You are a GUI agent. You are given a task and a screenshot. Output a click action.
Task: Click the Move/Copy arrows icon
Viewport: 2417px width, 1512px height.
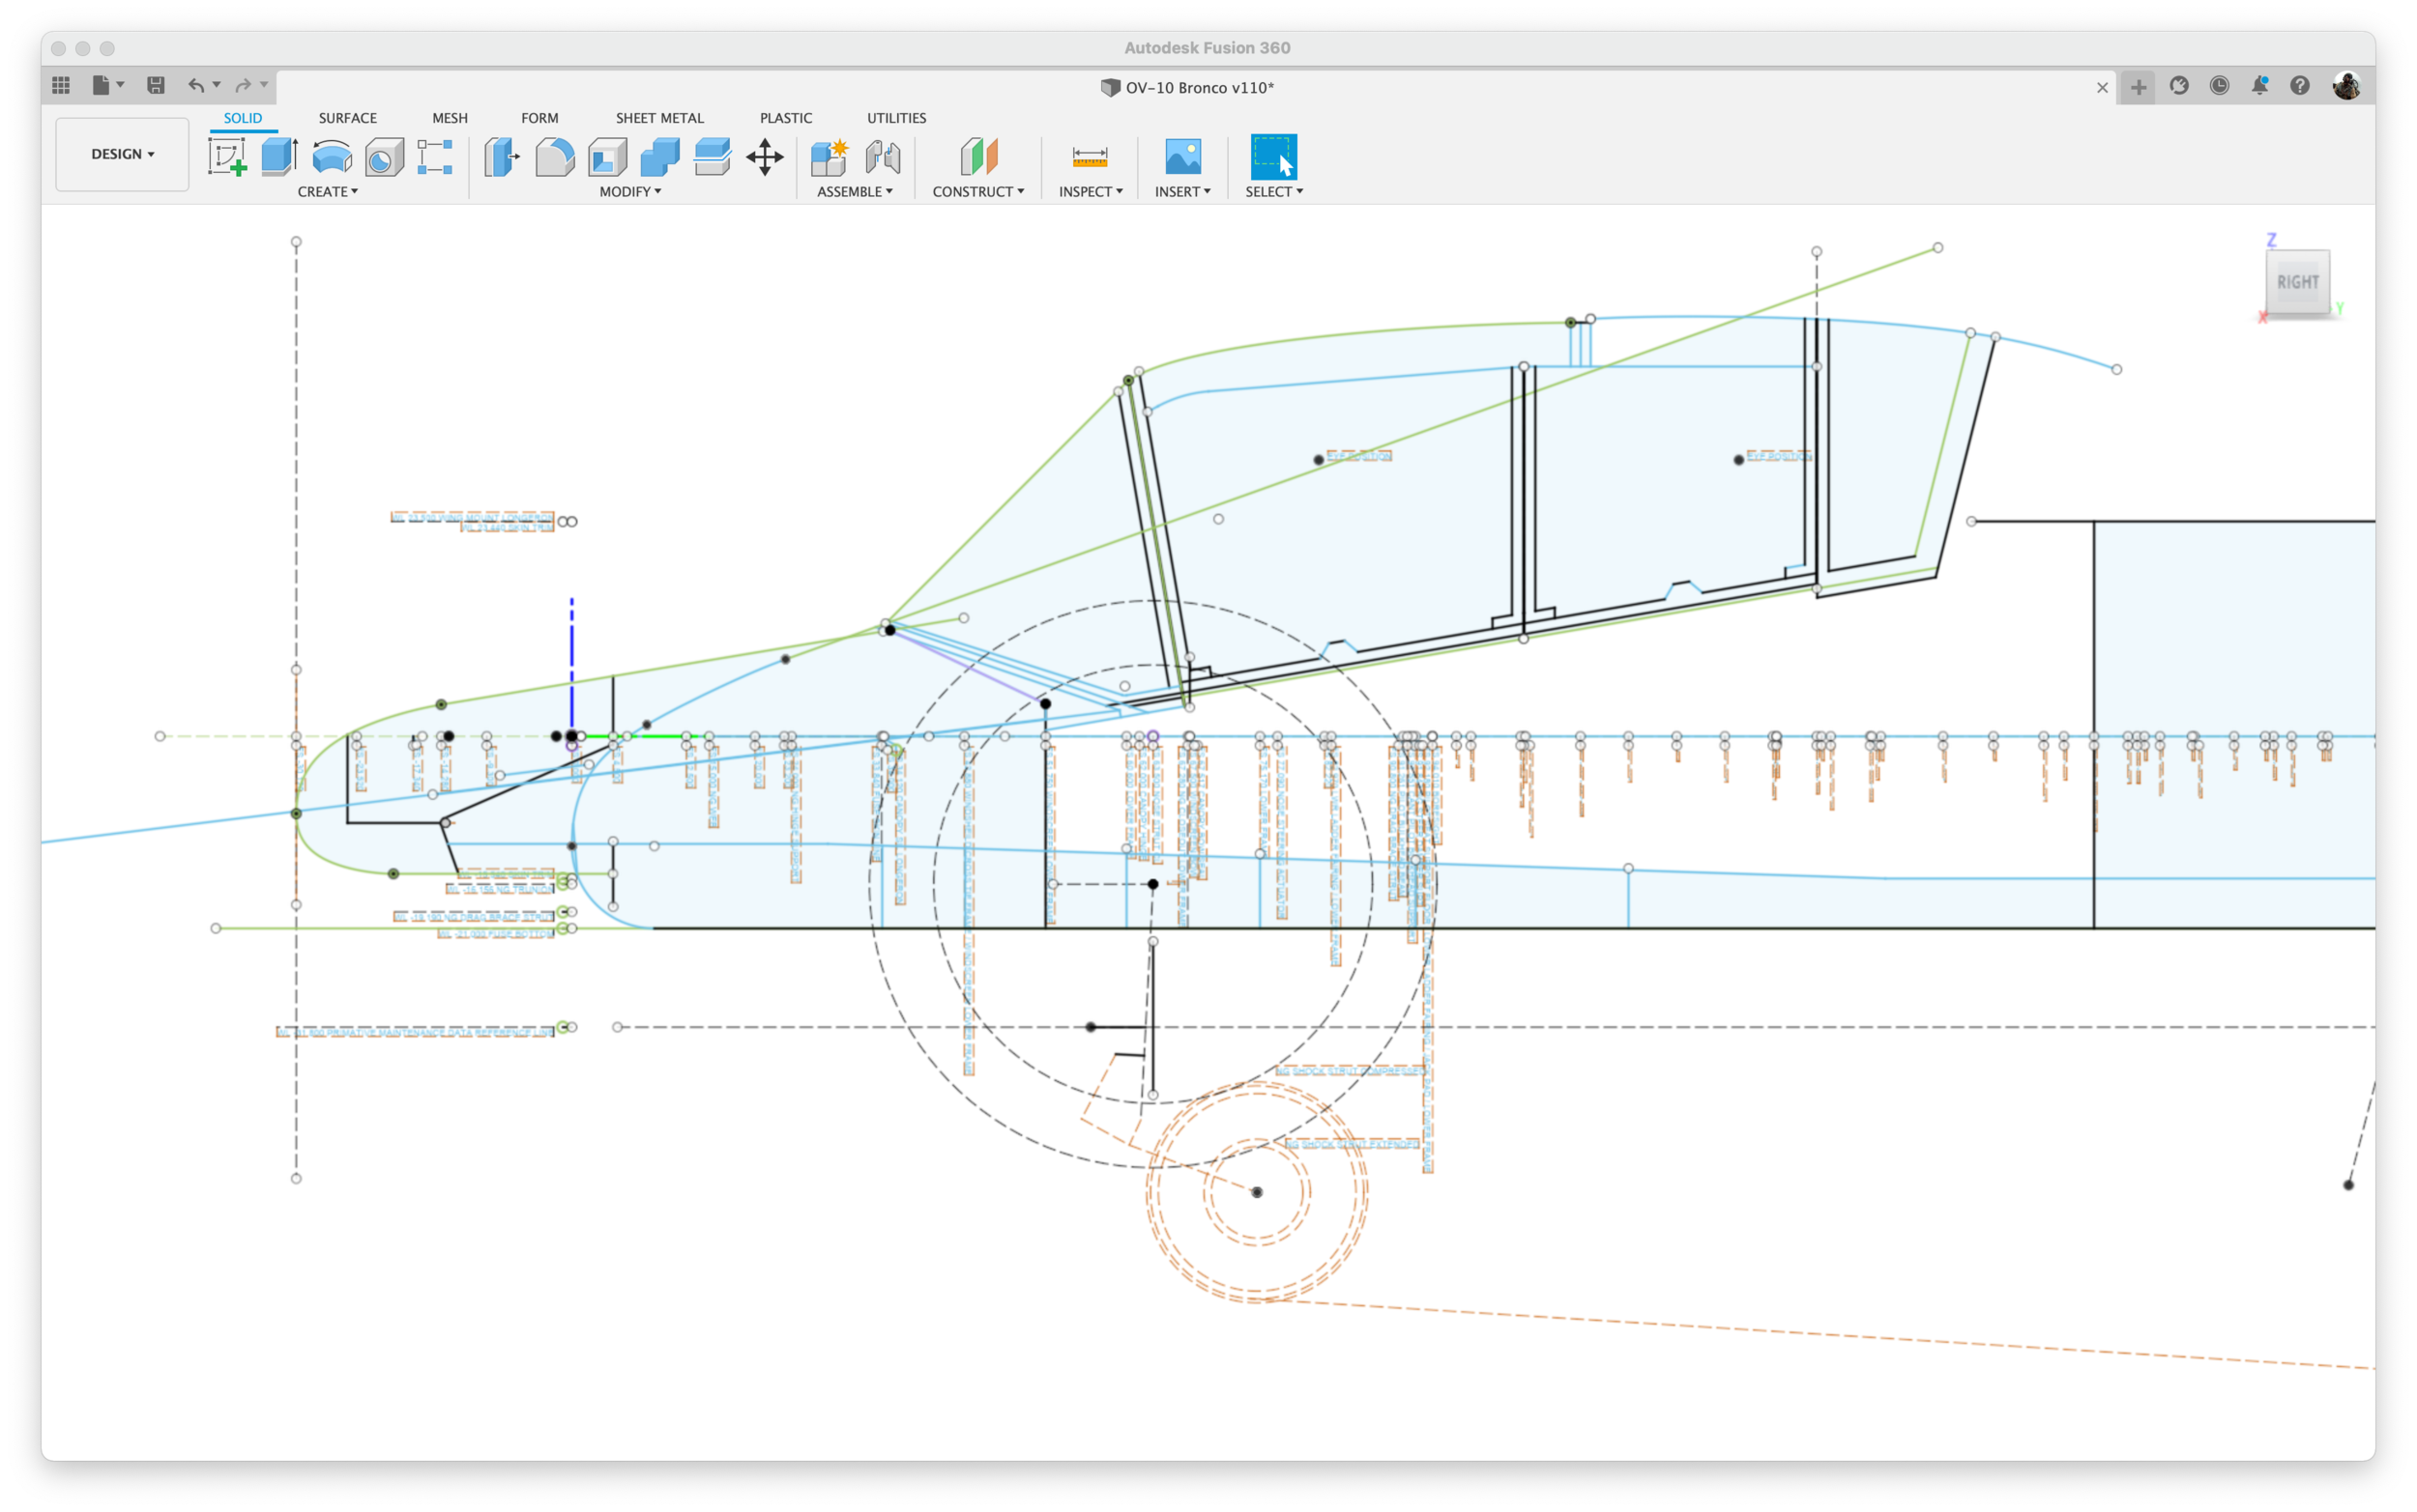click(765, 157)
